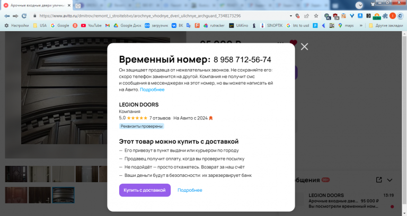The image size is (407, 216).
Task: Reload the page with the refresh icon
Action: coord(24,16)
